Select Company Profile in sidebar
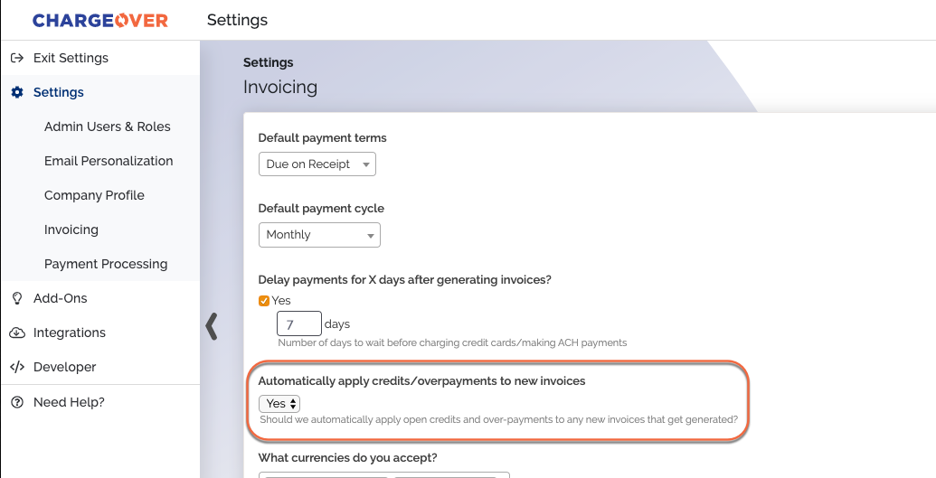Viewport: 936px width, 478px height. click(x=94, y=195)
